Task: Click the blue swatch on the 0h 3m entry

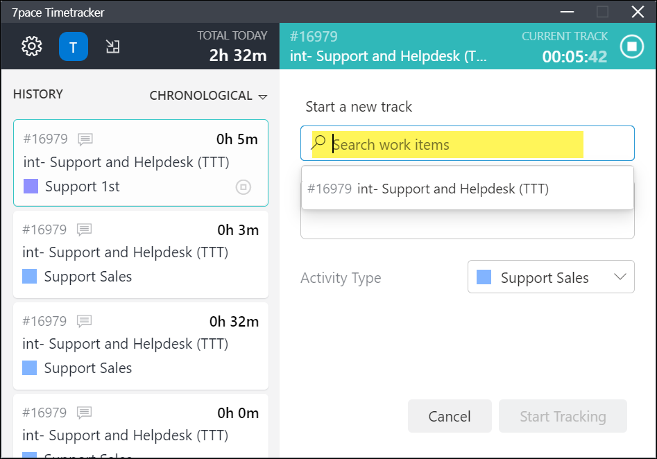Action: point(29,277)
